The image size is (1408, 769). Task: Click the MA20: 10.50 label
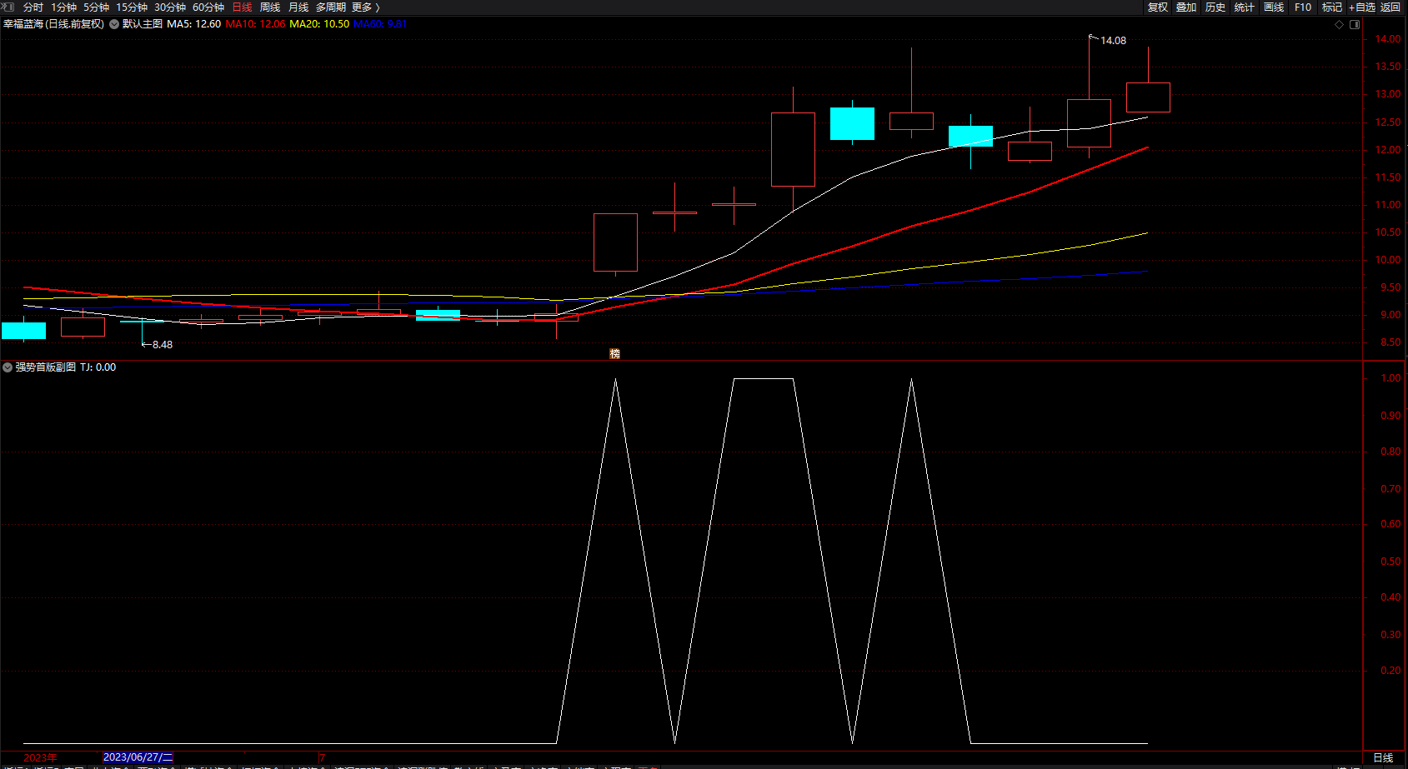click(x=320, y=24)
